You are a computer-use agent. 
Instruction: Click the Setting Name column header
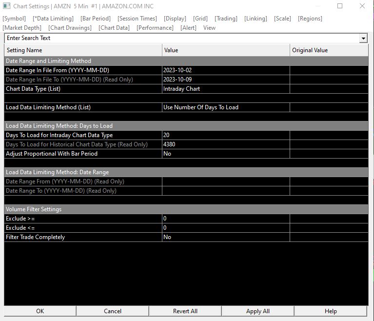[83, 50]
